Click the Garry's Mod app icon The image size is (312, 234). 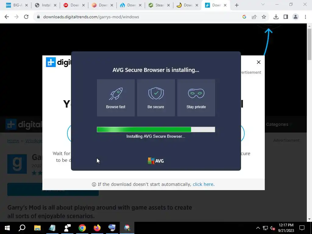point(17,164)
